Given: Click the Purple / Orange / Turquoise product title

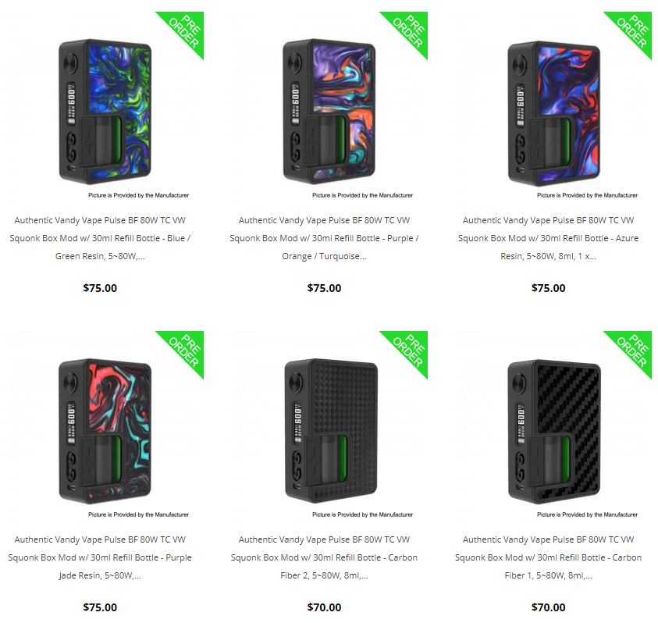Looking at the screenshot, I should click(324, 238).
